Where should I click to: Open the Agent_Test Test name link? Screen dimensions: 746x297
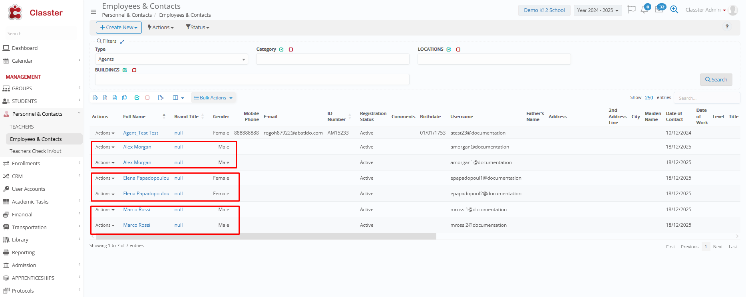coord(141,133)
